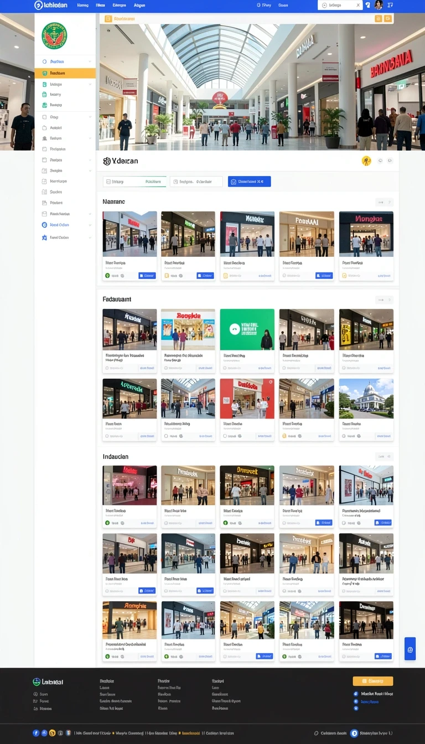Click the icon right of the user avatar
The height and width of the screenshot is (744, 425).
tap(390, 5)
